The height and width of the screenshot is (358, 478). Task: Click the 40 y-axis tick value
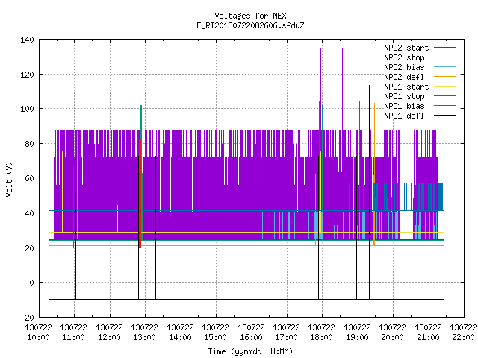[x=30, y=213]
